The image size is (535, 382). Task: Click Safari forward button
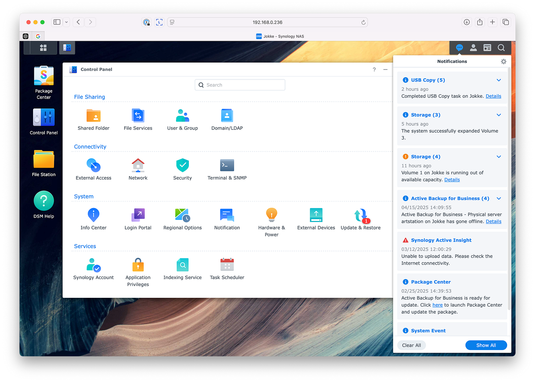click(x=90, y=22)
